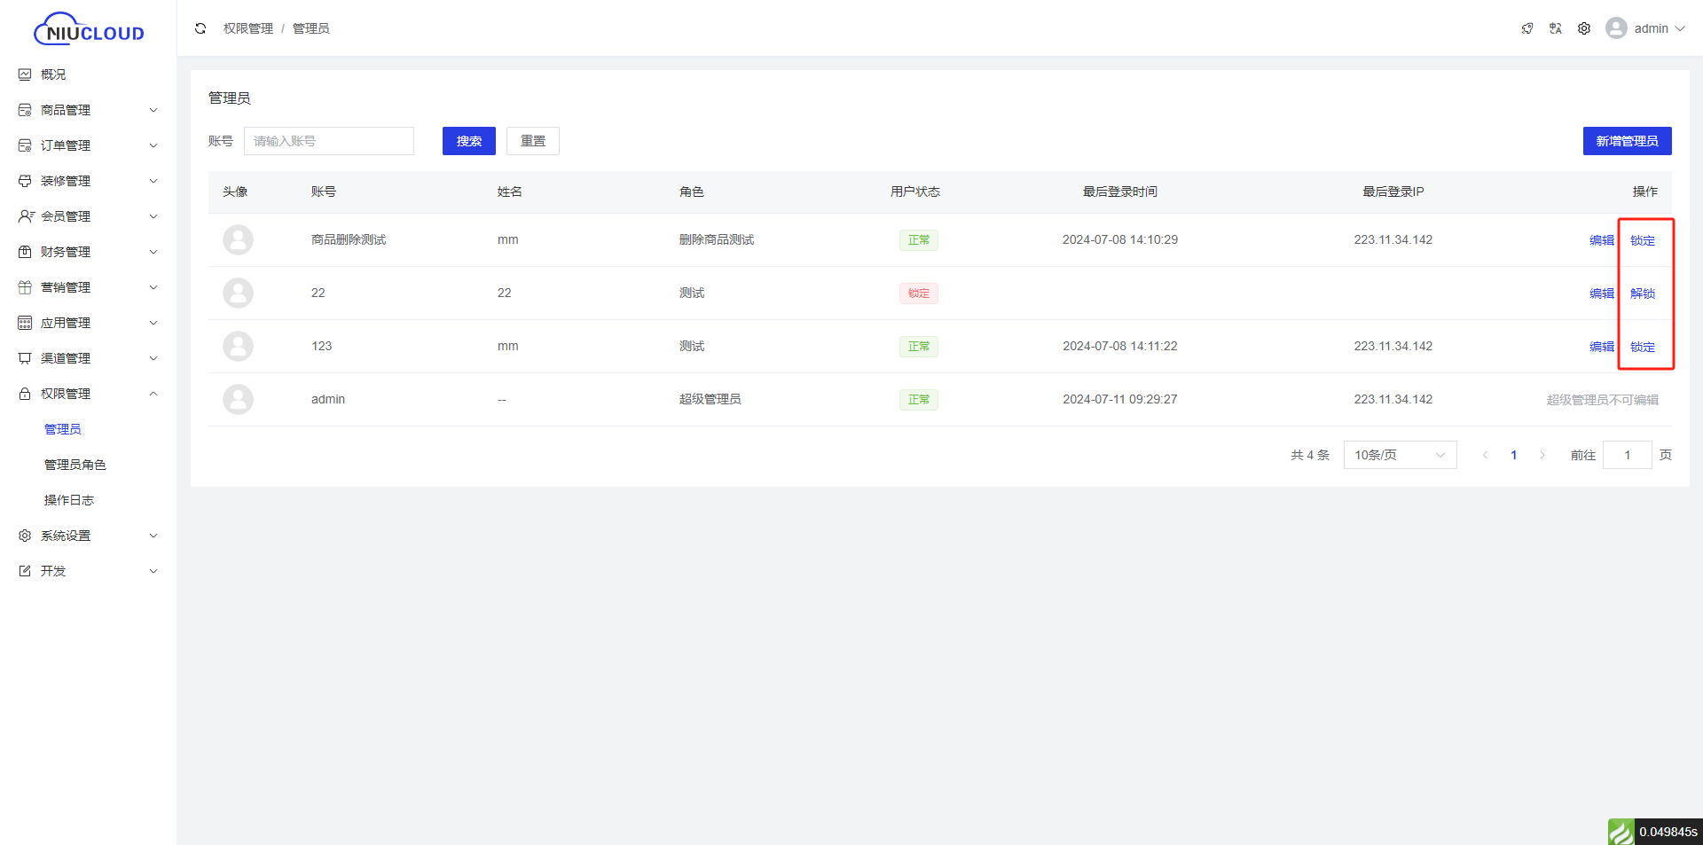Focus the 请输入账号 account input

pyautogui.click(x=328, y=141)
